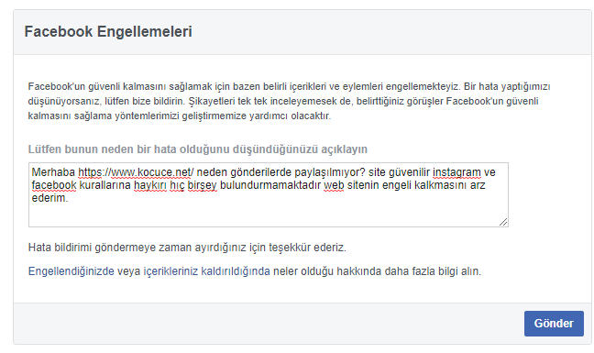Click the underlined word 'instagram' in the text area
594x353 pixels.
pyautogui.click(x=456, y=172)
